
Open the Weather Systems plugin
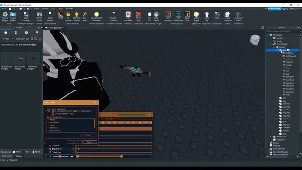(114, 17)
